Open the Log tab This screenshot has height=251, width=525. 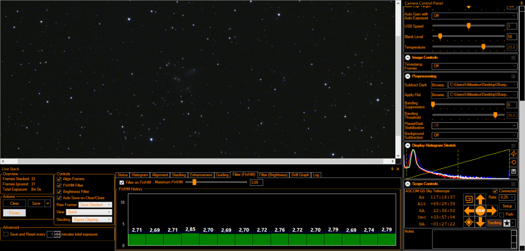[316, 175]
